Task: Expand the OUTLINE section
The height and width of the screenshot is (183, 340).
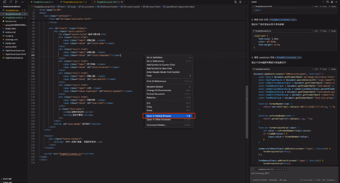Action: click(7, 179)
